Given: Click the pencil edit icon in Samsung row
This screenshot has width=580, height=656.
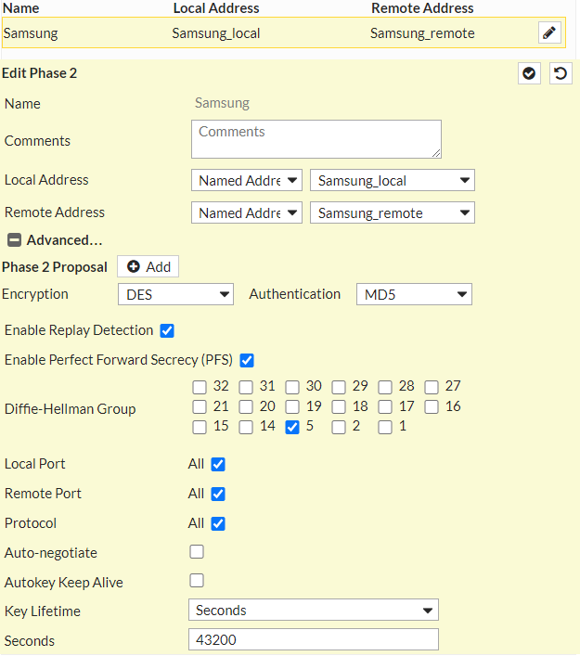Looking at the screenshot, I should pos(549,32).
